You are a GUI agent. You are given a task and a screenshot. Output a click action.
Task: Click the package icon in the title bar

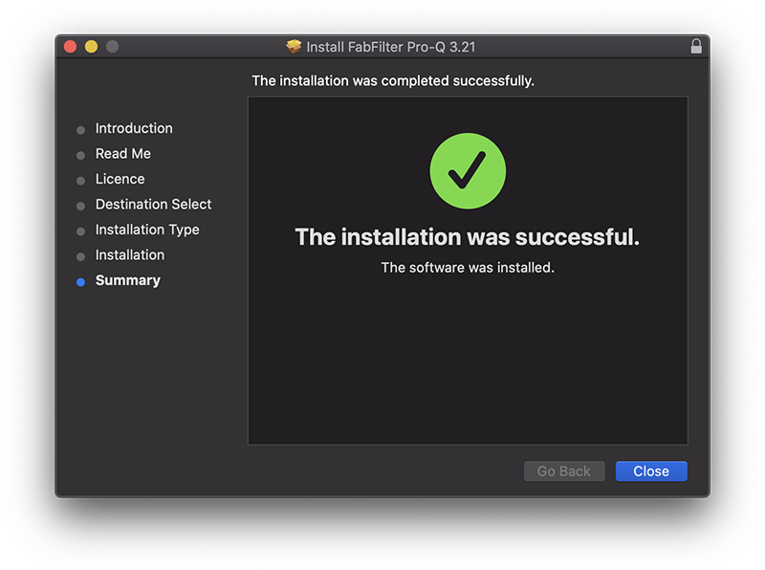pos(294,47)
